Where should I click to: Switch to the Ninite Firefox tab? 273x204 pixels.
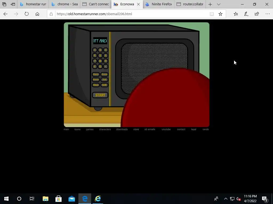click(x=159, y=4)
